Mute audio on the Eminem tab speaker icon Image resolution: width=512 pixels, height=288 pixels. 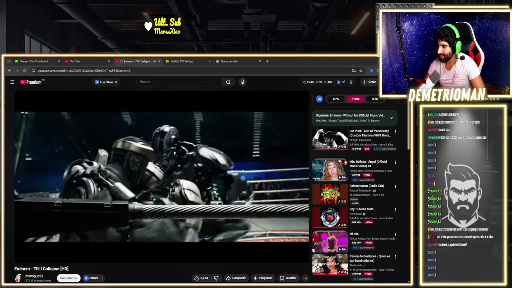pyautogui.click(x=154, y=61)
